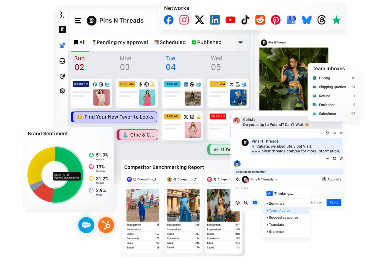
Task: Open the paper plane publishing icon in sidebar
Action: [62, 46]
